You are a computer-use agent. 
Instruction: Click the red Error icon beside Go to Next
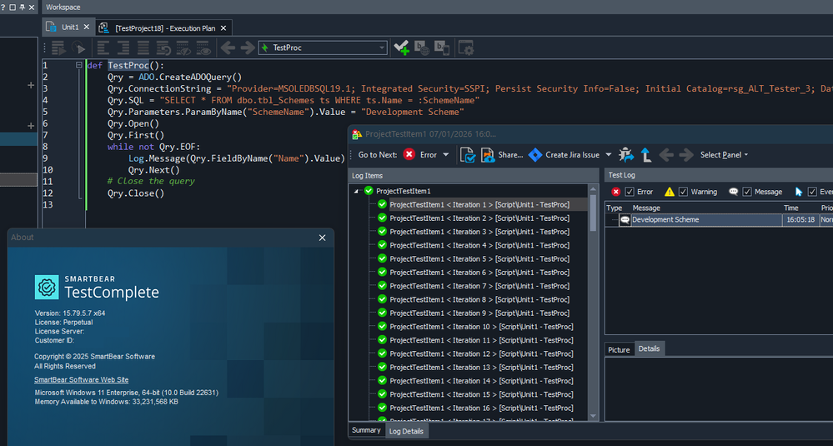point(409,154)
